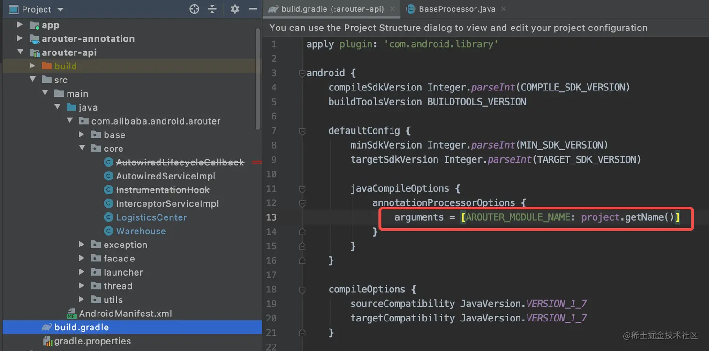This screenshot has height=351, width=709.
Task: Close the BaseProcessor.java tab
Action: (x=504, y=9)
